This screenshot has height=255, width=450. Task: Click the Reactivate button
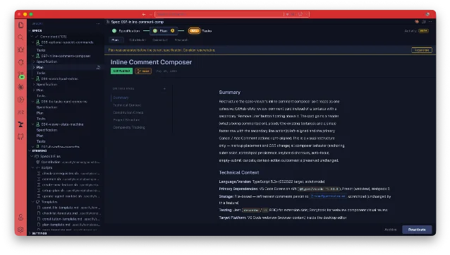pyautogui.click(x=417, y=230)
